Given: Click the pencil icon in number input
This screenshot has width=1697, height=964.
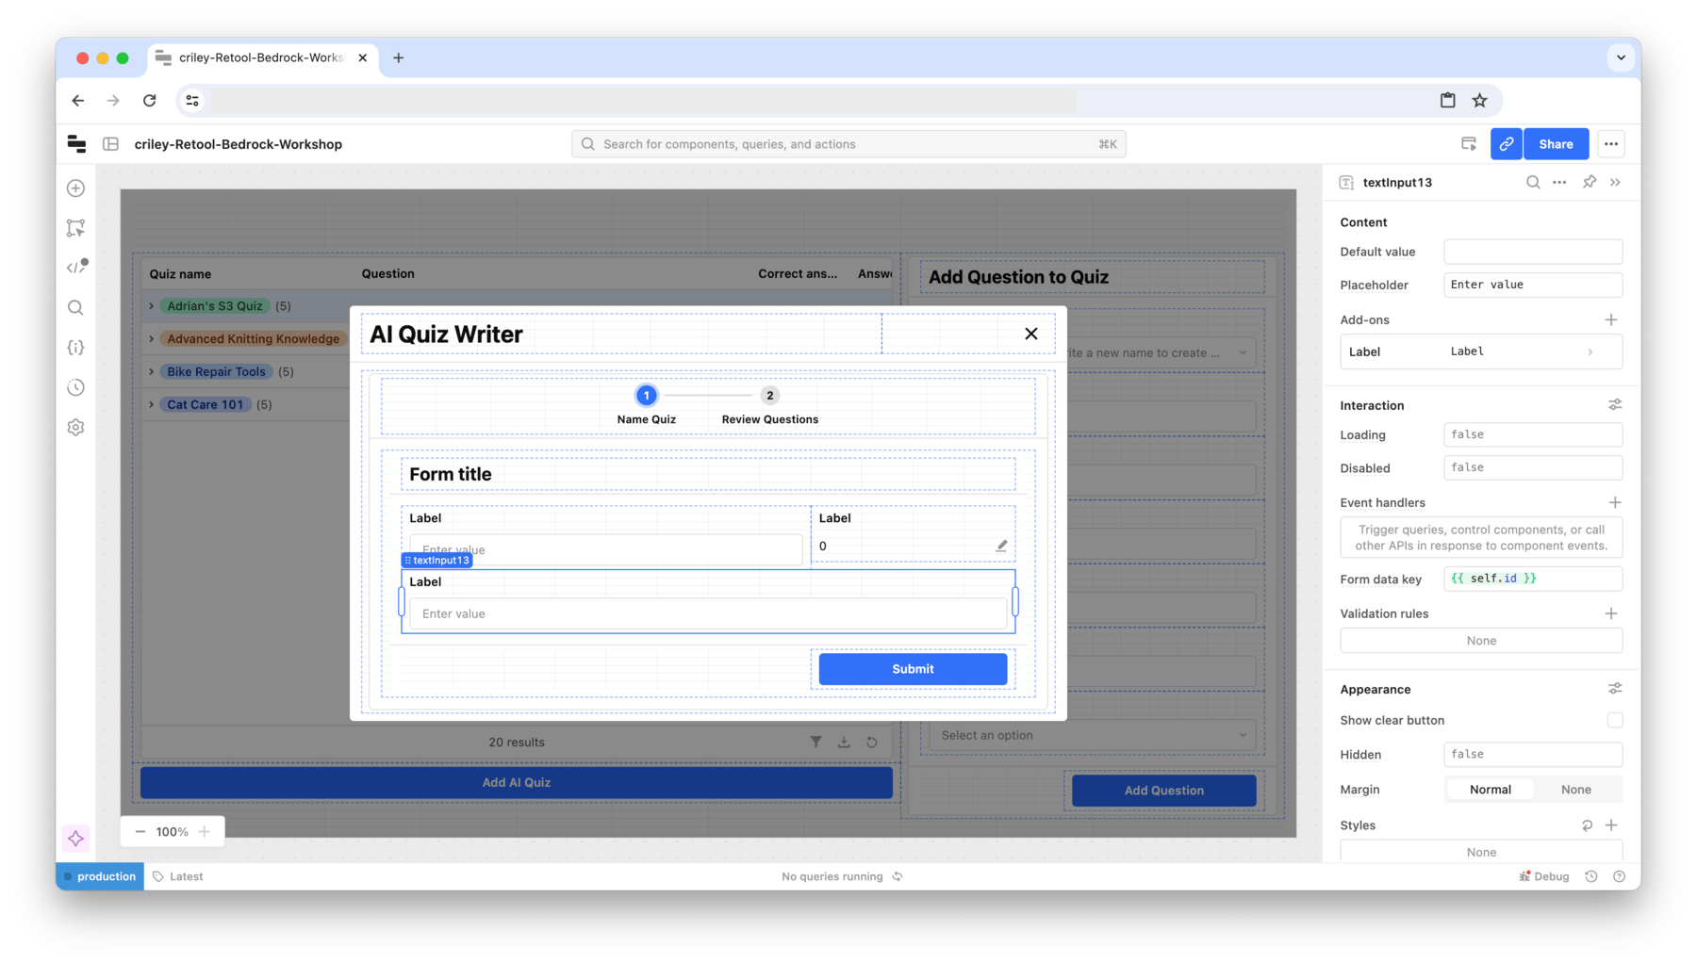Looking at the screenshot, I should [1002, 546].
